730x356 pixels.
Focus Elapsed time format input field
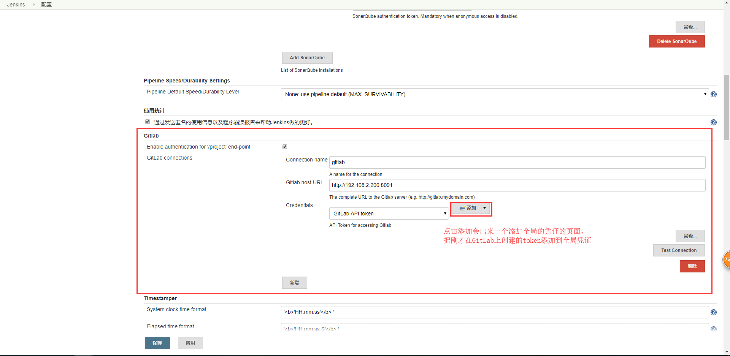tap(495, 327)
